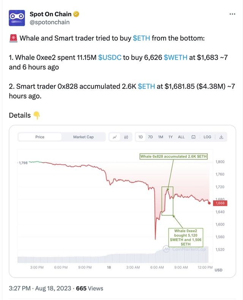Image resolution: width=243 pixels, height=300 pixels.
Task: Select the line chart icon
Action: point(115,137)
